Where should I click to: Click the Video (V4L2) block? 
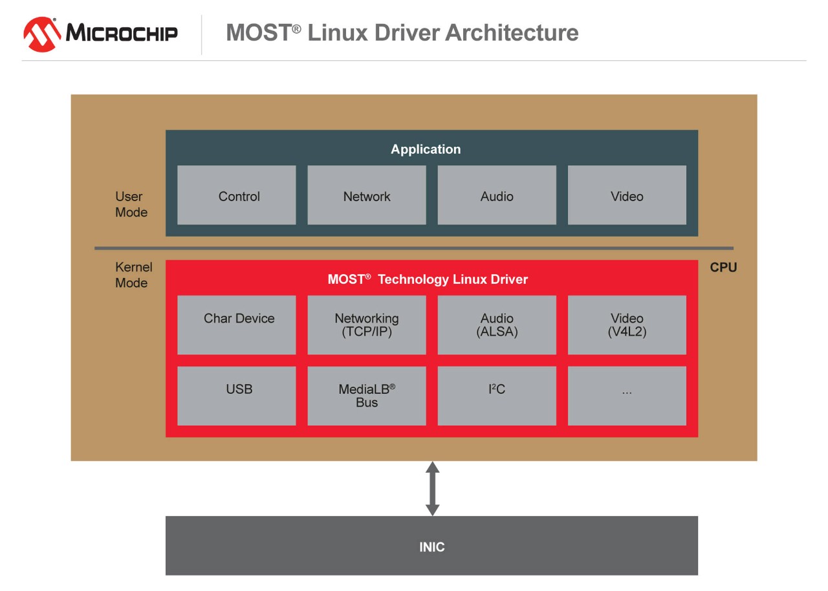627,325
